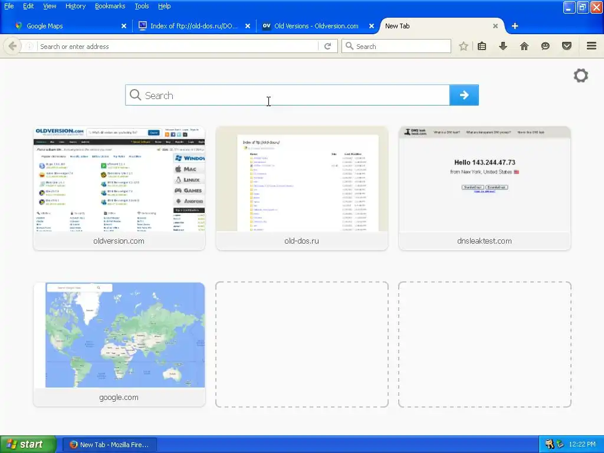Select New Tab - Mozilla Firefox taskbar button
This screenshot has width=604, height=453.
tap(109, 445)
